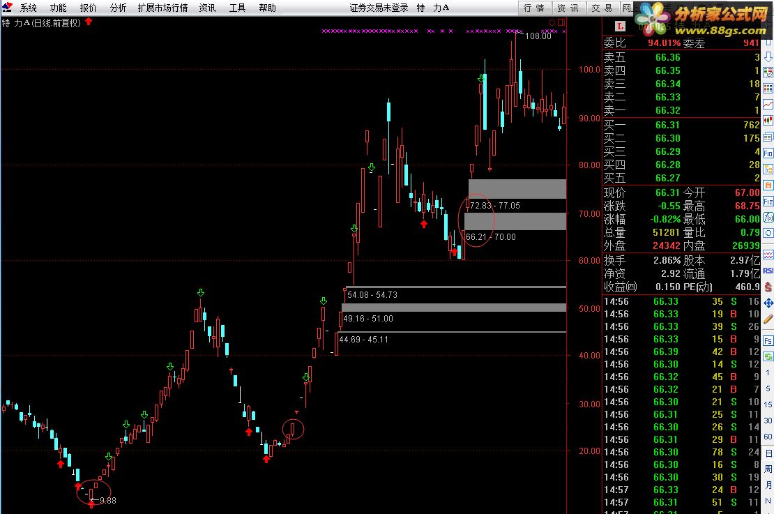Select the 30-minute period button
The width and height of the screenshot is (774, 514).
768,421
